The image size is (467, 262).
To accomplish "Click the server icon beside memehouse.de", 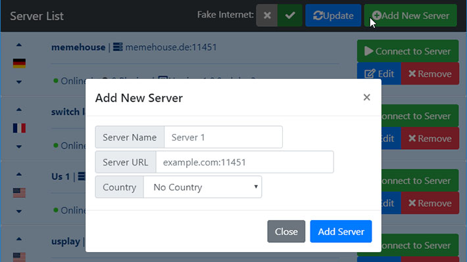I will [x=118, y=47].
